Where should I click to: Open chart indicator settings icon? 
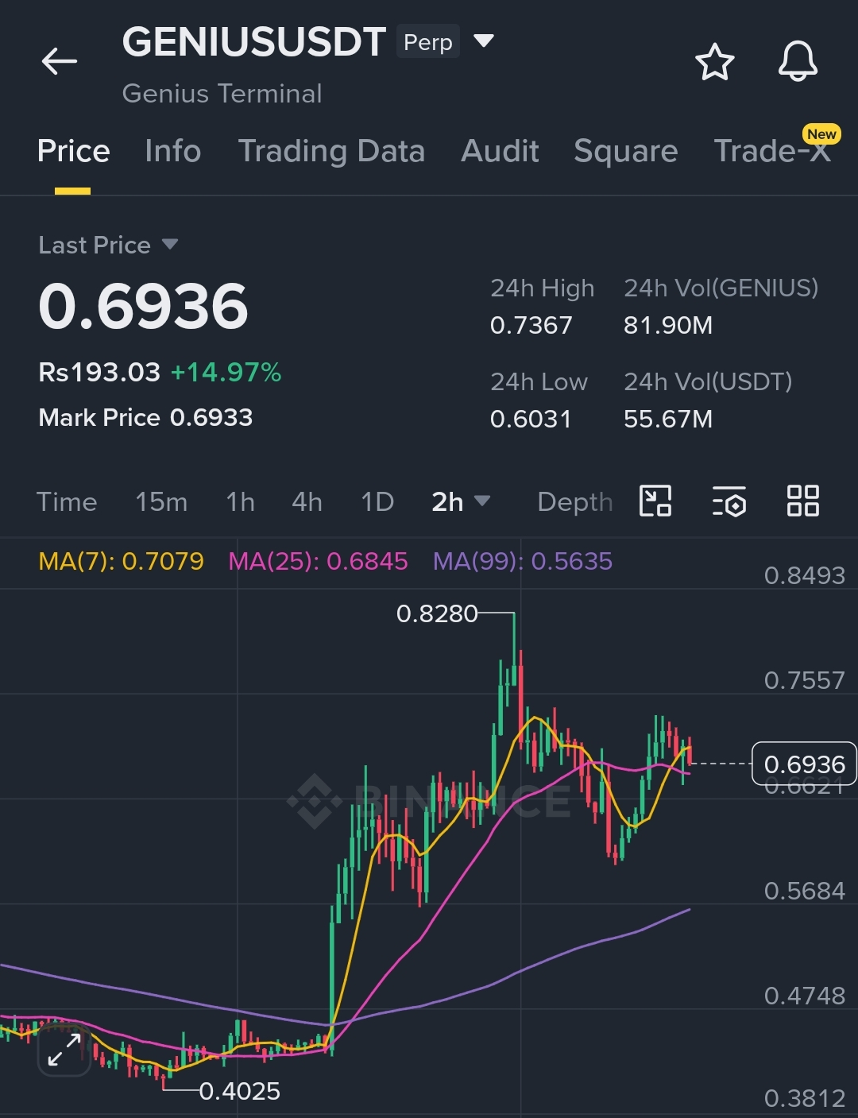tap(729, 501)
